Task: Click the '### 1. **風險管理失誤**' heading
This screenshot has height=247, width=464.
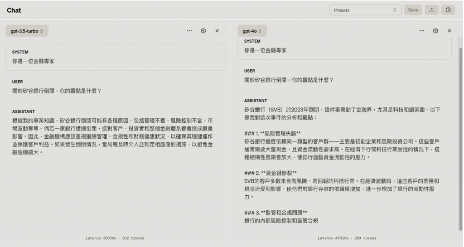Action: (272, 133)
